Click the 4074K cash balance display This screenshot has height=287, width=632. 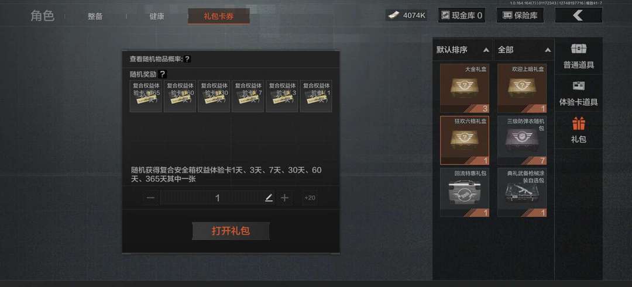406,15
